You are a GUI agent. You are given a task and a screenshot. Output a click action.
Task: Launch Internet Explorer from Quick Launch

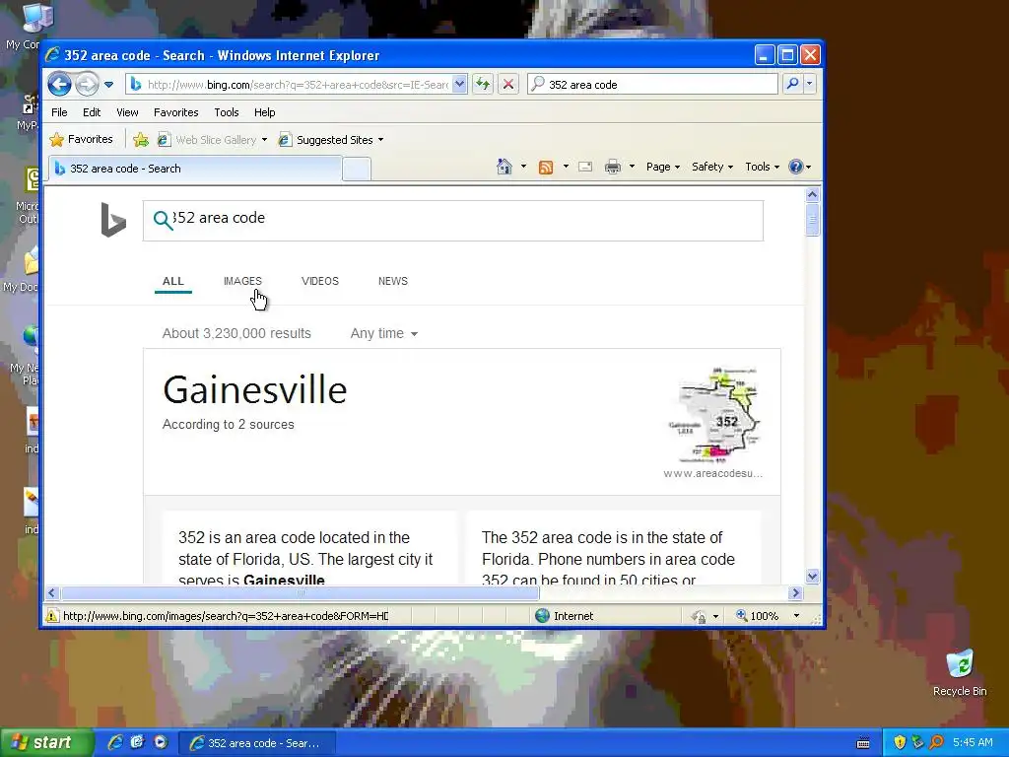click(115, 743)
